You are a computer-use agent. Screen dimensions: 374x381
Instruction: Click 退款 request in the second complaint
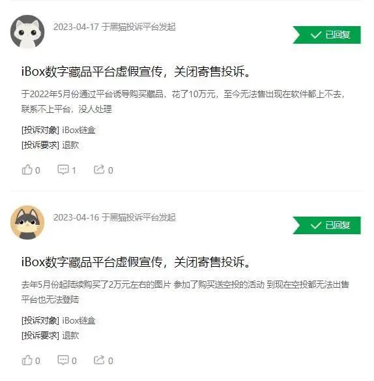click(x=70, y=336)
